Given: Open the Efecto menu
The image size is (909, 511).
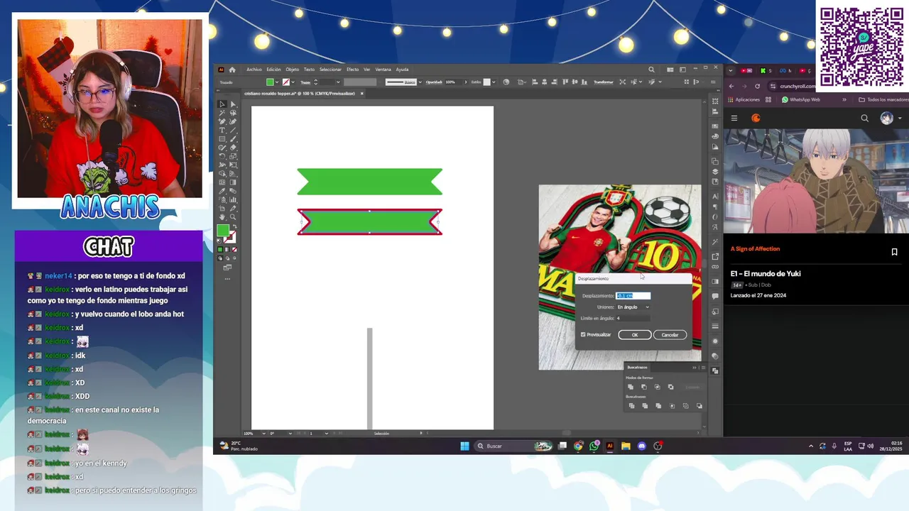Looking at the screenshot, I should 353,70.
